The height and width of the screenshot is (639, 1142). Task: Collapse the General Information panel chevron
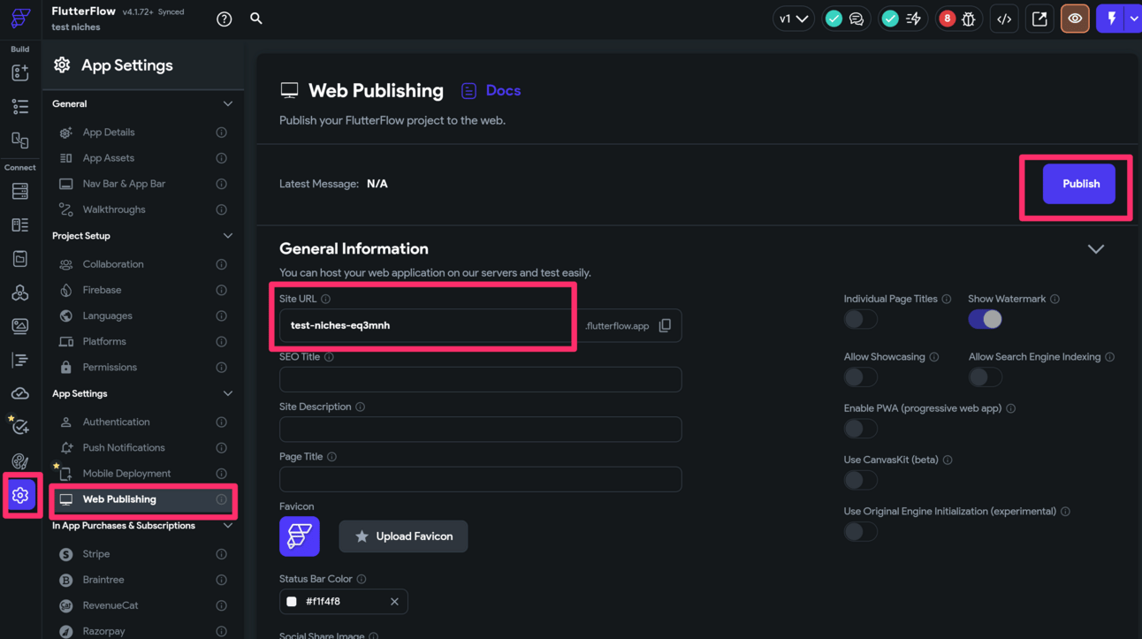tap(1096, 249)
